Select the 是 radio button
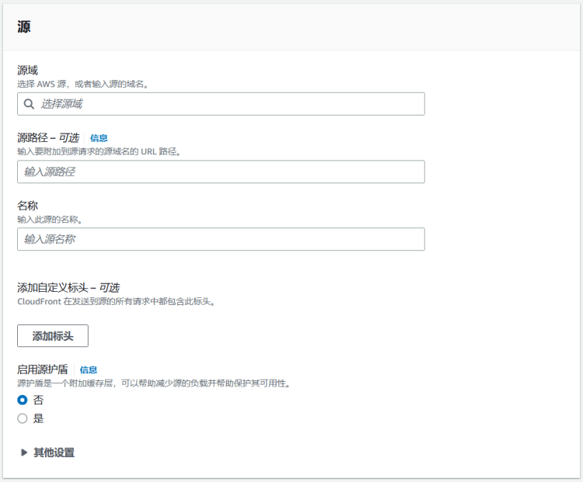 point(23,418)
